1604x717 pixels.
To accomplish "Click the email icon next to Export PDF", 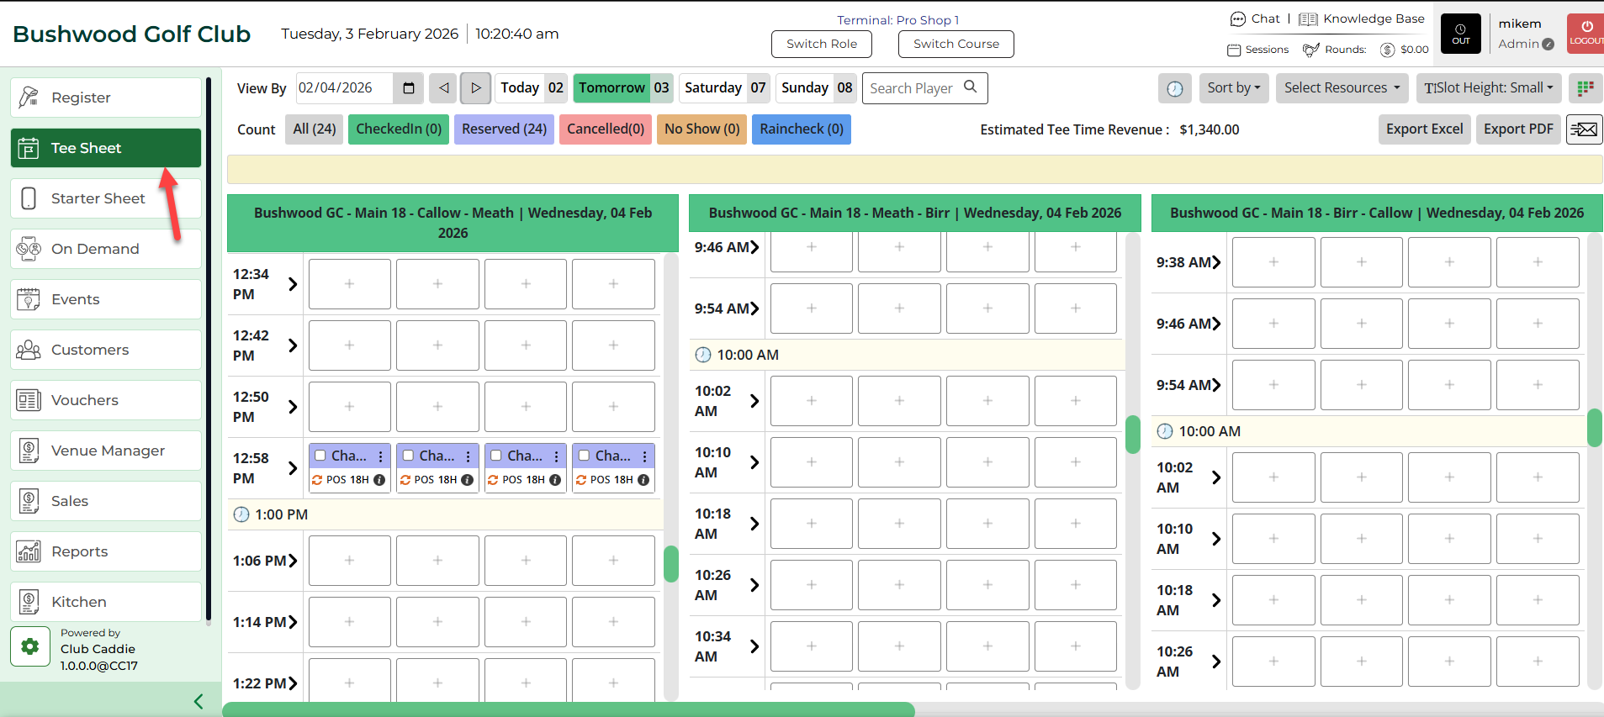I will (x=1584, y=129).
